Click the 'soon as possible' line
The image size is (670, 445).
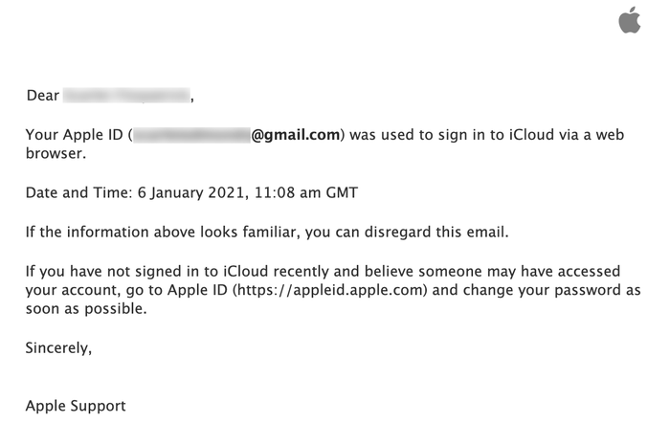click(x=86, y=308)
